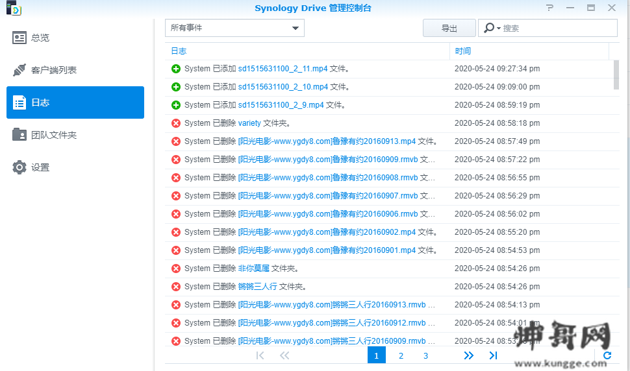
Task: Click red deleted icon on 鲁豫有约20160913.mp4 row
Action: coord(176,141)
